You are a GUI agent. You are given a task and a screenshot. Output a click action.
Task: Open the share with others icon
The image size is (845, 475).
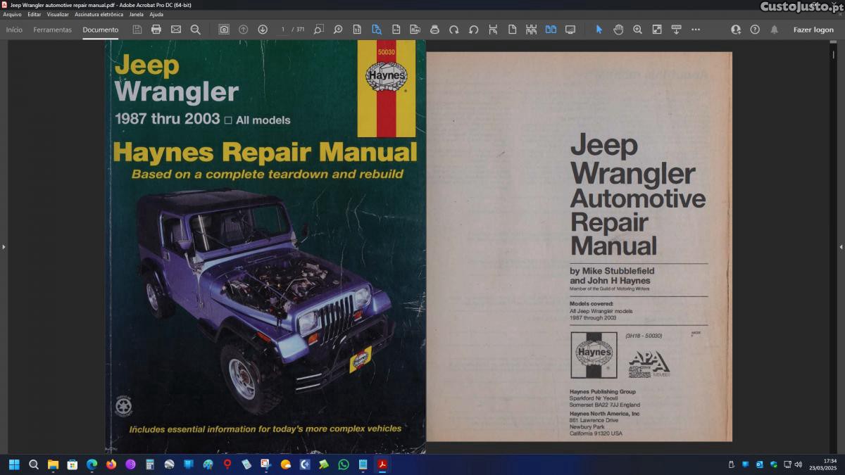pos(736,30)
